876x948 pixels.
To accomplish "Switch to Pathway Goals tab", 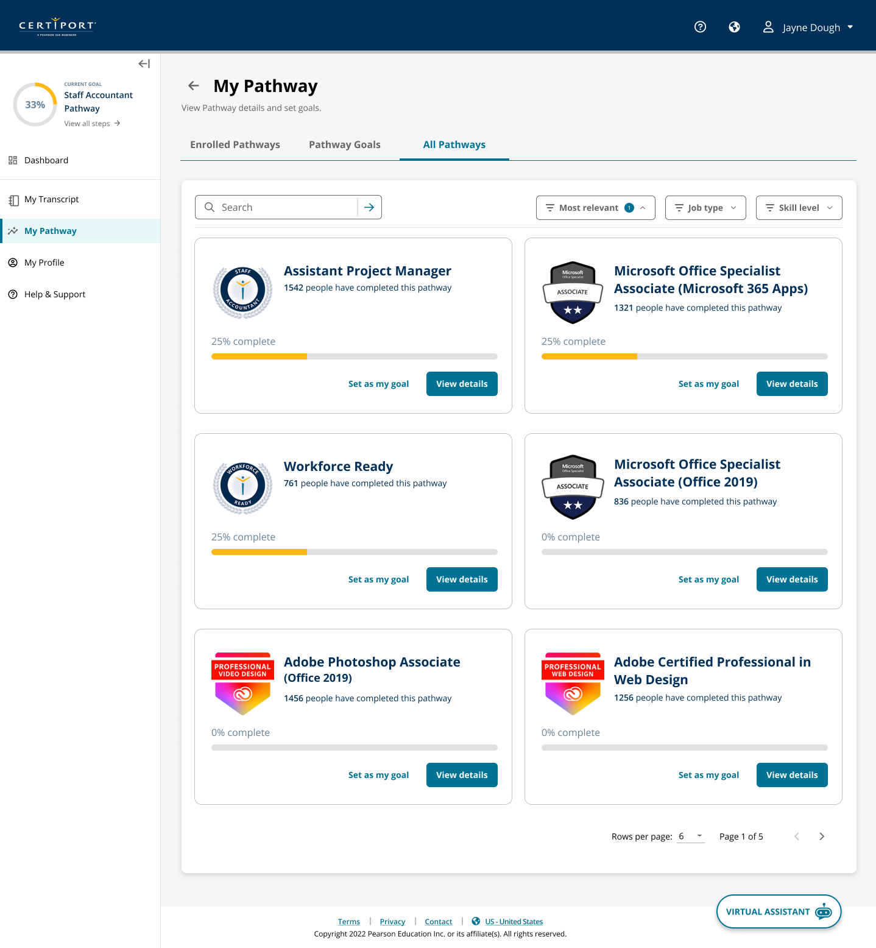I will tap(345, 145).
